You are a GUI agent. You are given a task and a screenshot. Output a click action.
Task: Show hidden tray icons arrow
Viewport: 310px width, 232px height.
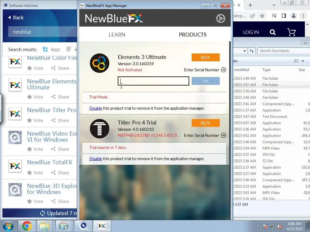pos(257,226)
